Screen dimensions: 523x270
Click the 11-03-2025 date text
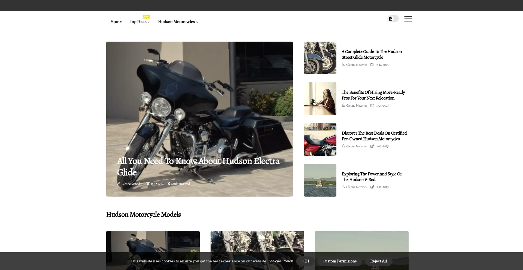[x=382, y=106]
